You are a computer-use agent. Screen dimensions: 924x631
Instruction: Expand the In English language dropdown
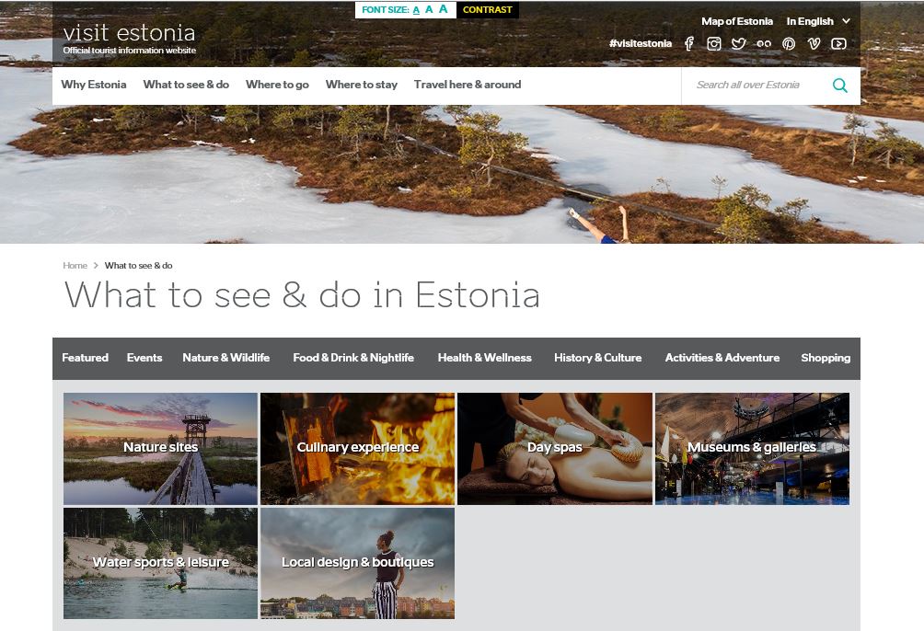pos(818,21)
